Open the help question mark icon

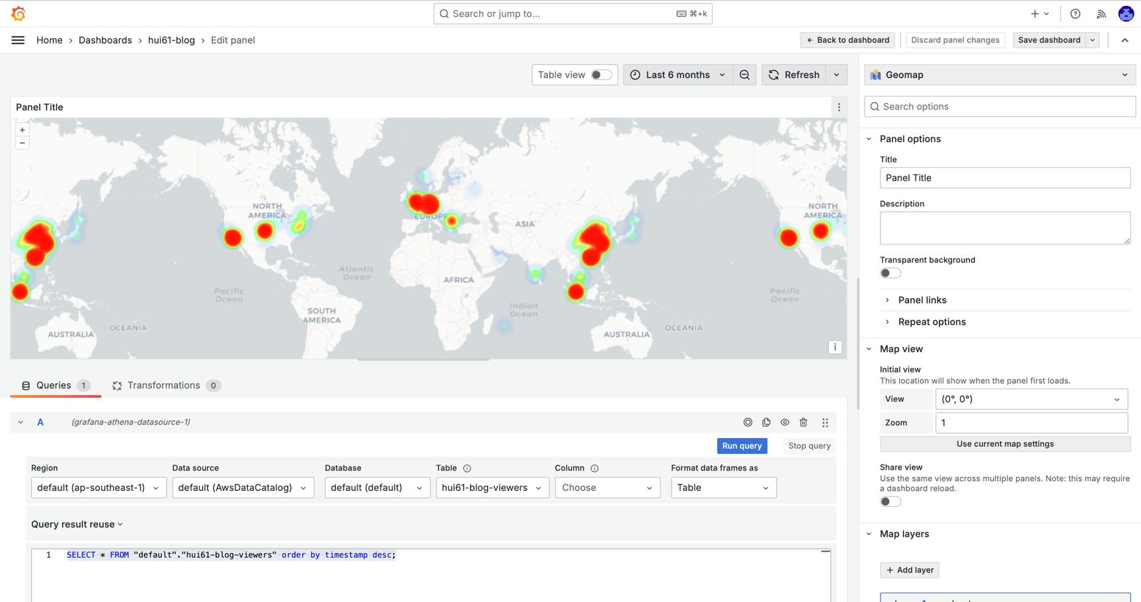(1076, 14)
